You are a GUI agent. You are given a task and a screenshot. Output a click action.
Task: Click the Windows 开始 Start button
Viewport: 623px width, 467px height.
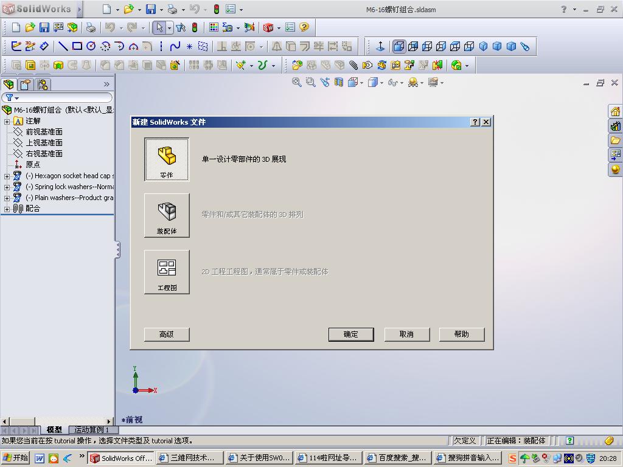point(15,458)
